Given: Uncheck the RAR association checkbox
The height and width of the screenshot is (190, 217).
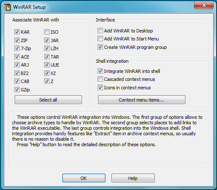Looking at the screenshot, I should tap(17, 32).
